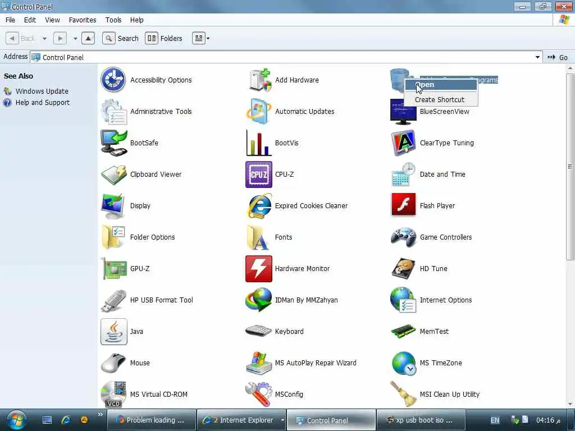
Task: Open the MSI Clean Up Utility icon
Action: tap(403, 395)
